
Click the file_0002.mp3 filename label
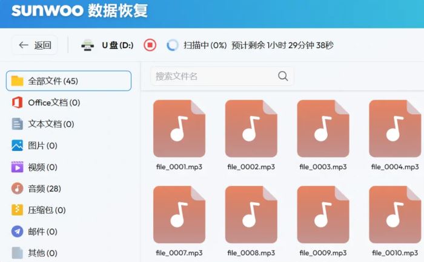click(x=251, y=167)
